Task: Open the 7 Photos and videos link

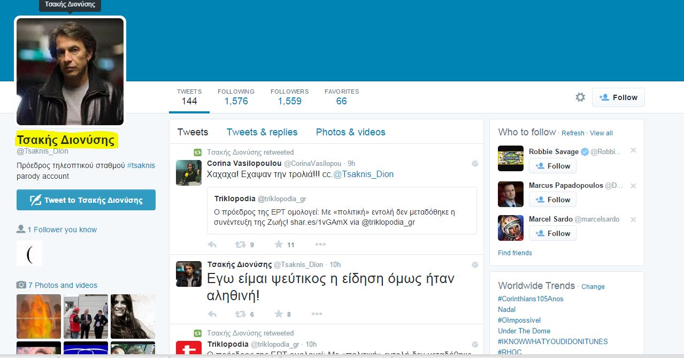Action: [63, 285]
